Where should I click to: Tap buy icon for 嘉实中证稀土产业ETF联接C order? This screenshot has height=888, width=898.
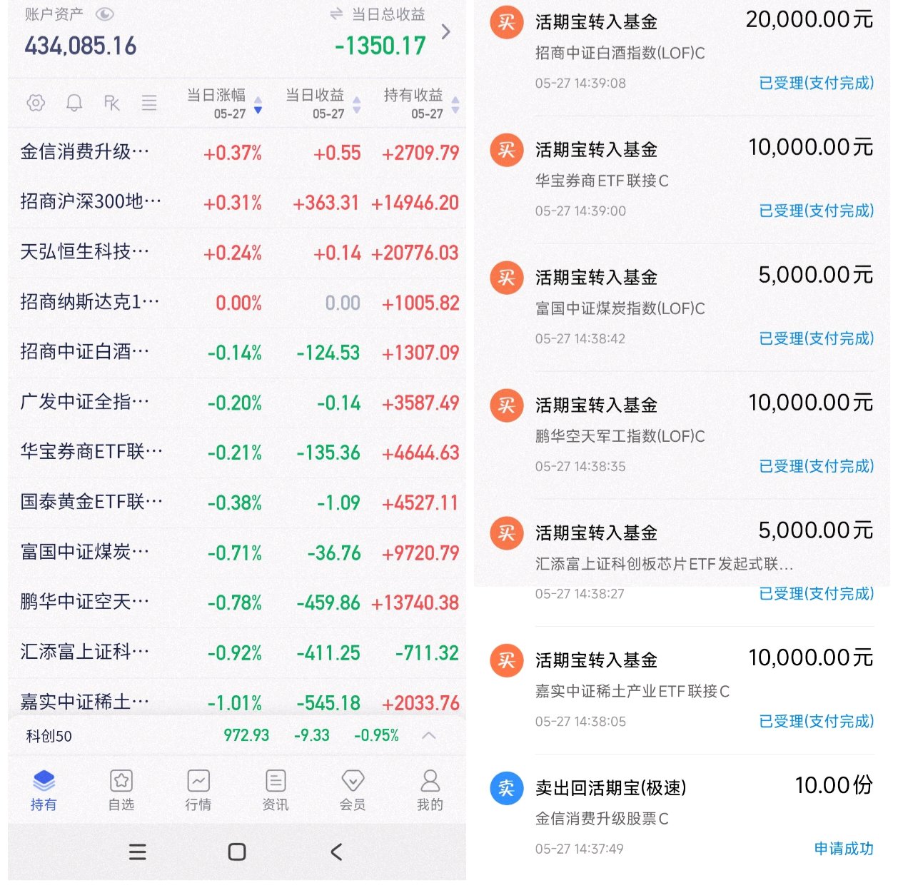click(506, 660)
